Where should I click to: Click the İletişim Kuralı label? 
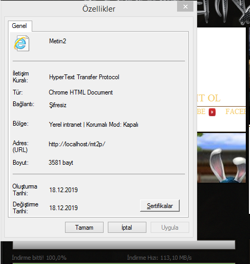(21, 77)
